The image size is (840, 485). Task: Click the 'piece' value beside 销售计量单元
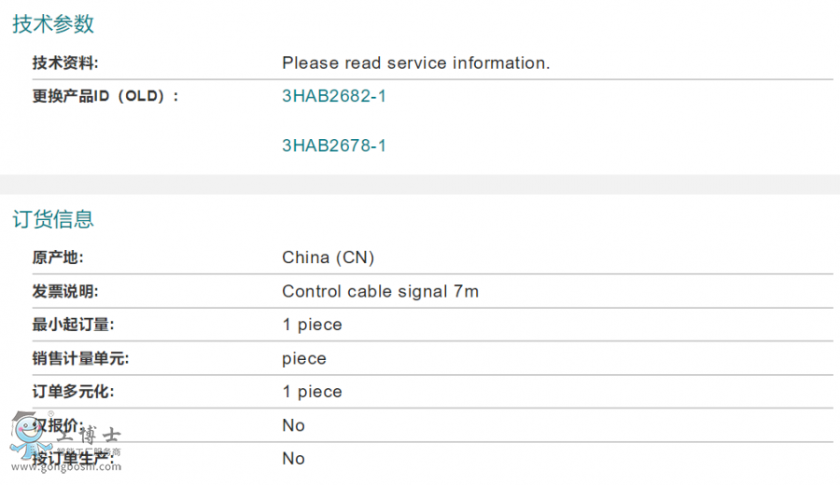pyautogui.click(x=304, y=359)
